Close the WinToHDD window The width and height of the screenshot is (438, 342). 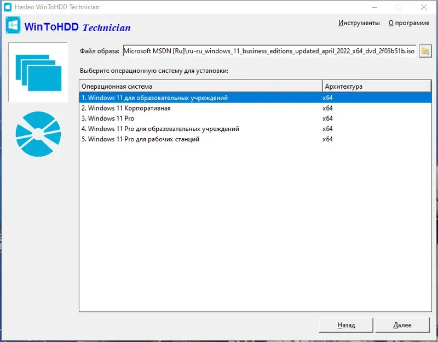pos(423,7)
